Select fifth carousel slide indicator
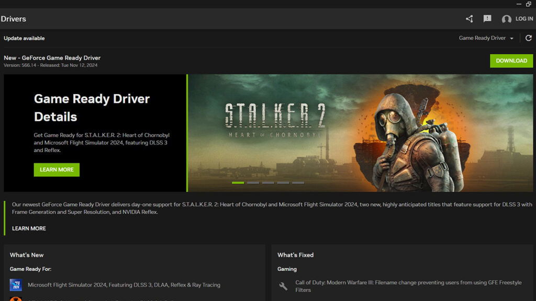This screenshot has height=301, width=536. click(x=298, y=183)
